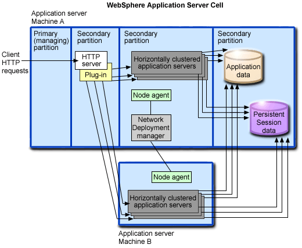Select the yellow Plug-in box
The height and width of the screenshot is (248, 302).
(96, 75)
